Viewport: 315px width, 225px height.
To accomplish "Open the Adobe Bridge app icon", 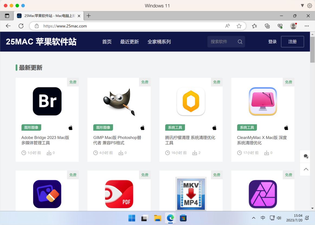I will point(47,101).
